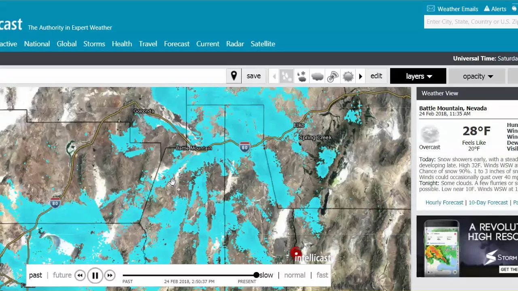Viewport: 518px width, 291px height.
Task: Select the rain and snow mix layer icon
Action: (302, 76)
